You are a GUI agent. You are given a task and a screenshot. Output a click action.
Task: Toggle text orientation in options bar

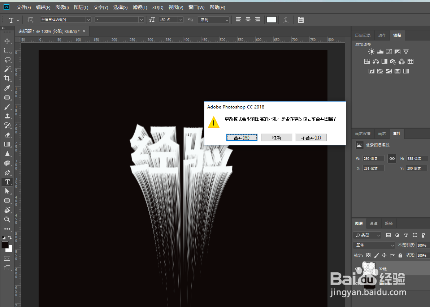point(30,20)
